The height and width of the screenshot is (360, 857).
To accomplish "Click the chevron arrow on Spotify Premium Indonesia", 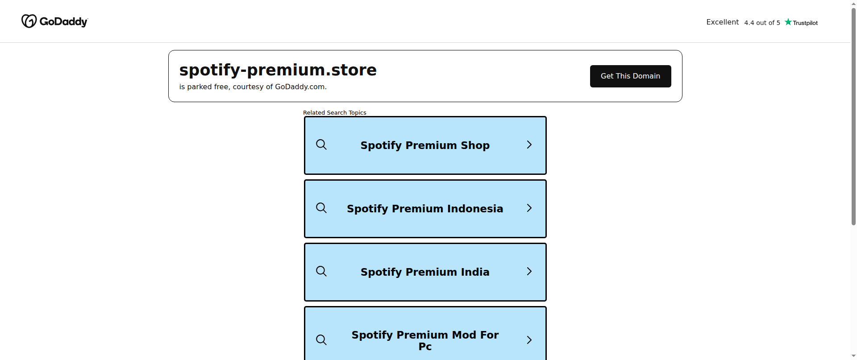I will click(x=529, y=208).
